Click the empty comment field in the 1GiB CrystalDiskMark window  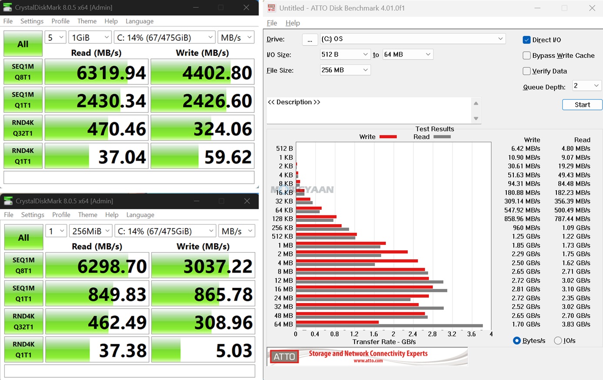129,177
